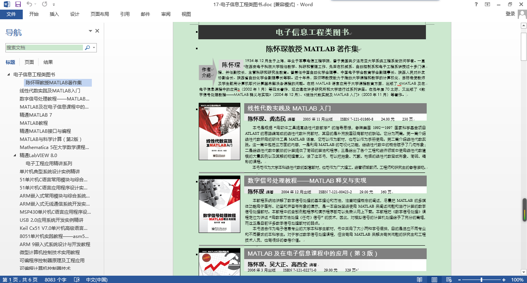
Task: Jump to heading 电子信息工程类图书
Action: coord(34,74)
